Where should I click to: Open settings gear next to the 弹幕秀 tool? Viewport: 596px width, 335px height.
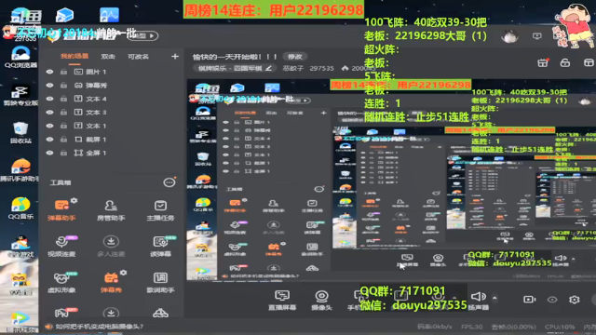[x=123, y=273]
